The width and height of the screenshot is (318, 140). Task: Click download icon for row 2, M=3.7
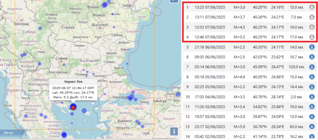click(312, 17)
